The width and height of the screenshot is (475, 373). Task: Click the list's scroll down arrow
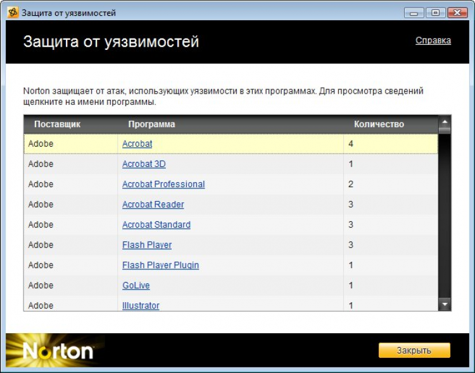point(445,304)
